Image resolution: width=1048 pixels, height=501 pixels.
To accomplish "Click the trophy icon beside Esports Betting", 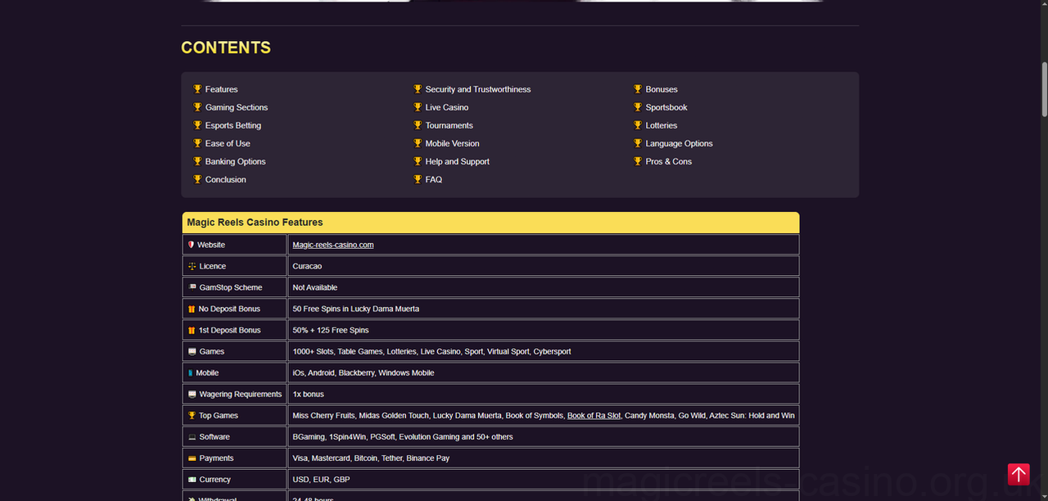I will 197,125.
